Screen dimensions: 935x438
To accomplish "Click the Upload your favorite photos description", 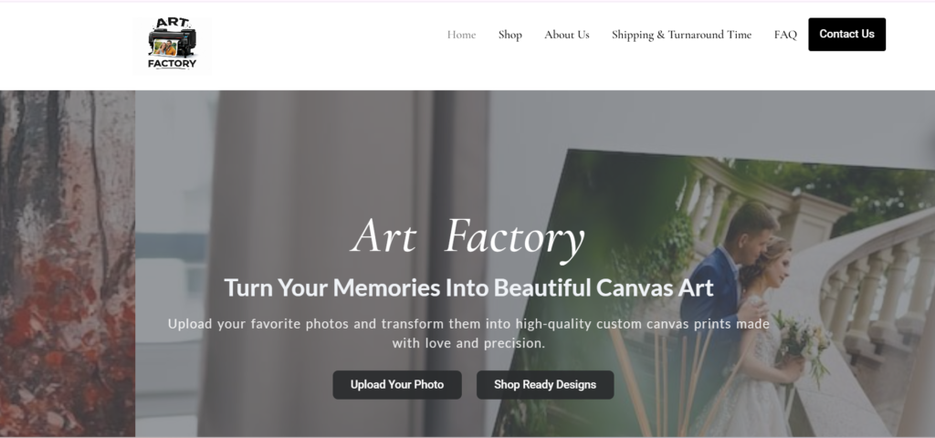I will (468, 334).
